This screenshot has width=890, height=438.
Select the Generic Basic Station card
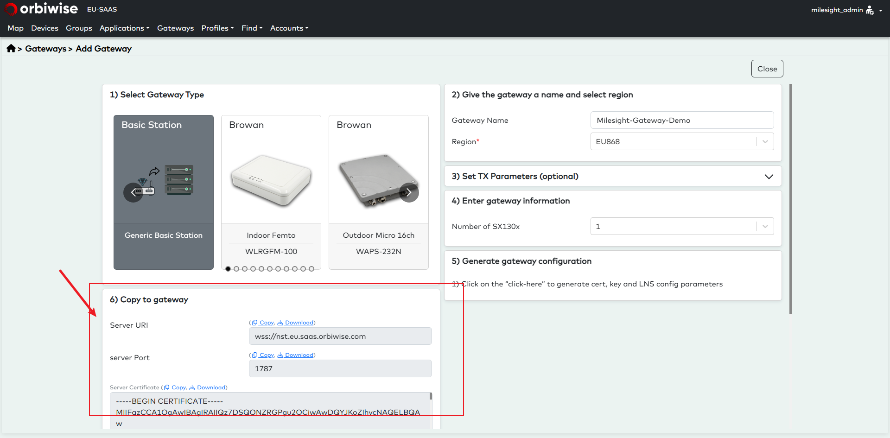[164, 192]
